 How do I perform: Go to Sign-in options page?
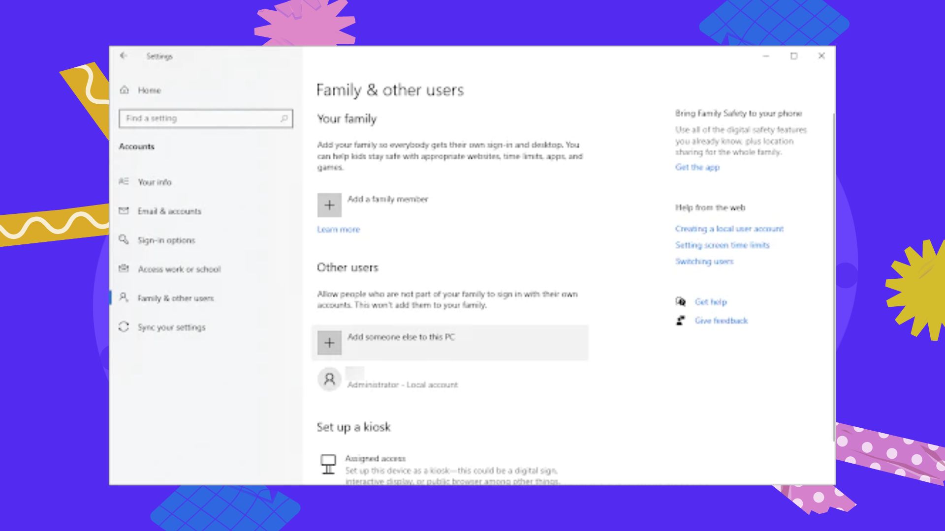point(166,240)
